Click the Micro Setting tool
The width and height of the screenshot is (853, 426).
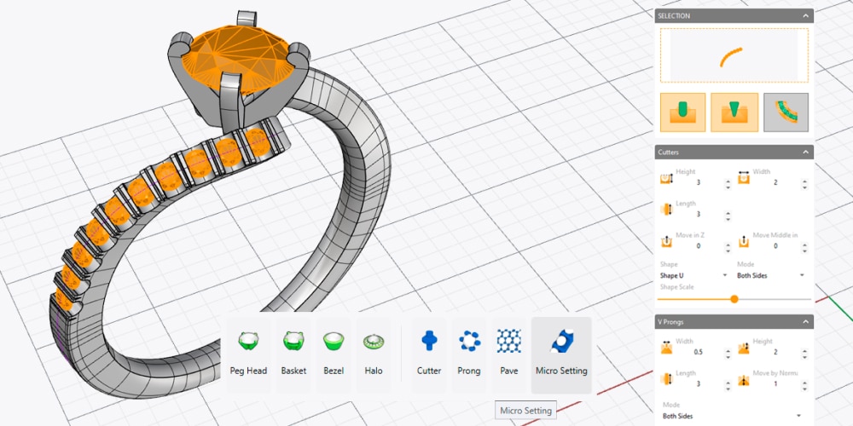[561, 354]
